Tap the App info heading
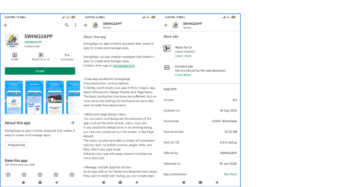The height and width of the screenshot is (187, 337). click(170, 89)
